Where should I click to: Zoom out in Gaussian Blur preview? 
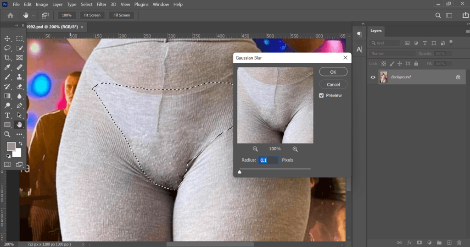click(255, 149)
